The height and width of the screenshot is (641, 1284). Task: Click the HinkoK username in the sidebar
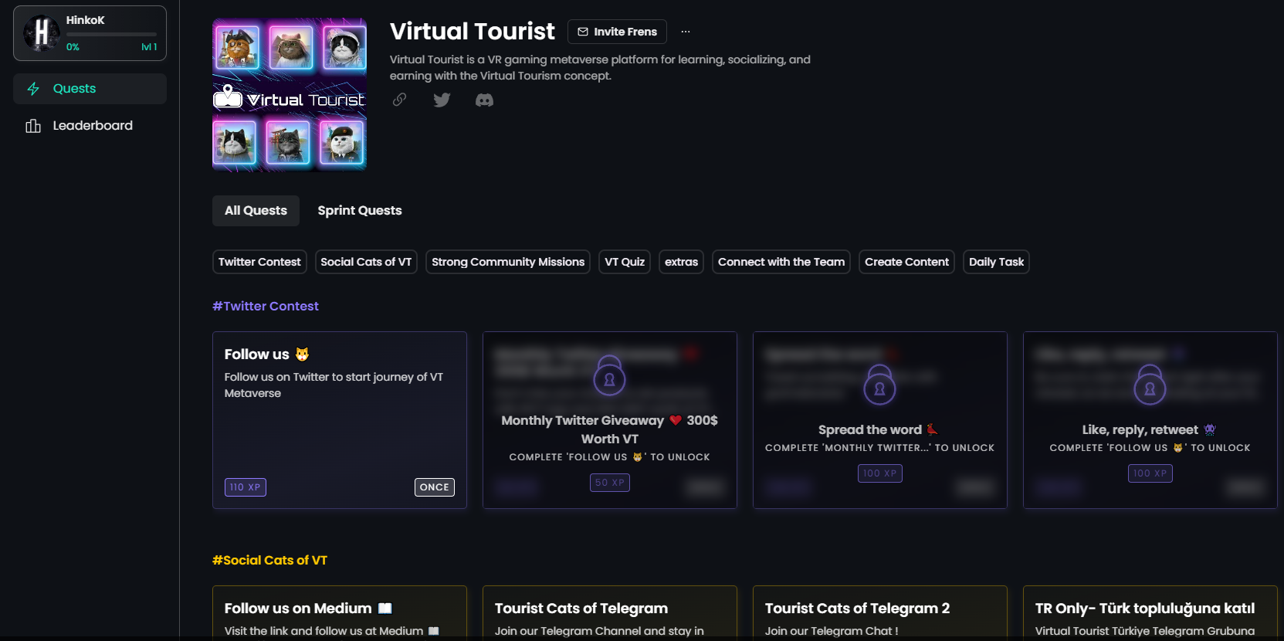click(x=86, y=20)
